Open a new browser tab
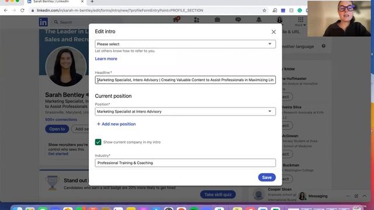374x210 pixels. point(92,2)
